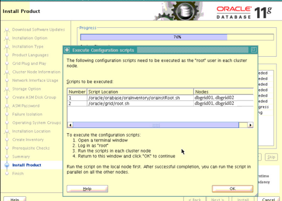Click the Skip button in installer window
The width and height of the screenshot is (282, 201).
[x=271, y=157]
